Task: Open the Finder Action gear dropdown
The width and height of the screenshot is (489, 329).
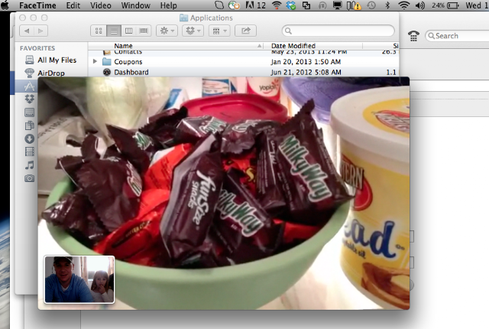Action: click(167, 31)
